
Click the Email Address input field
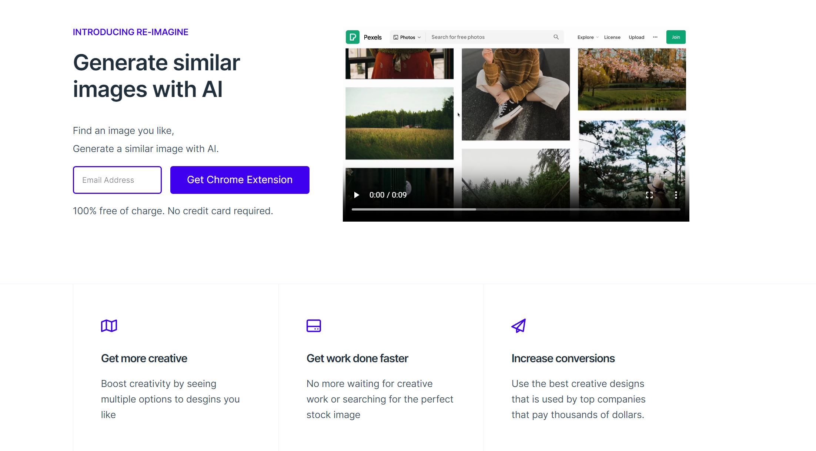[x=117, y=180]
